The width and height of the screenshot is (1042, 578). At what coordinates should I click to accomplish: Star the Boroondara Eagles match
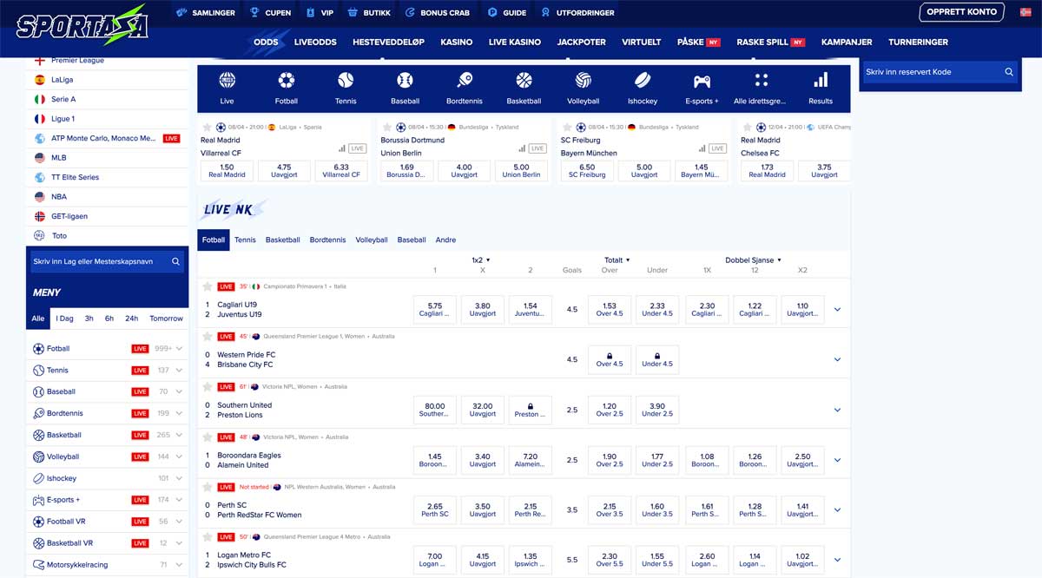tap(208, 437)
